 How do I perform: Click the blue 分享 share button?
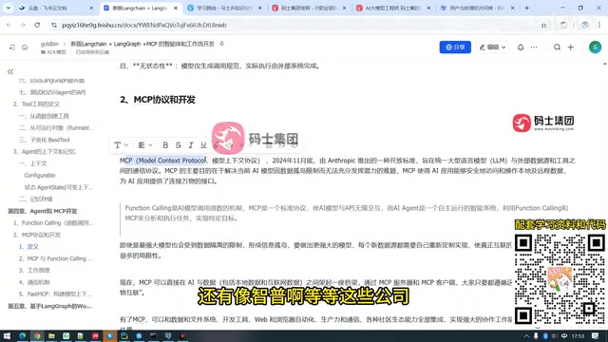coord(455,47)
